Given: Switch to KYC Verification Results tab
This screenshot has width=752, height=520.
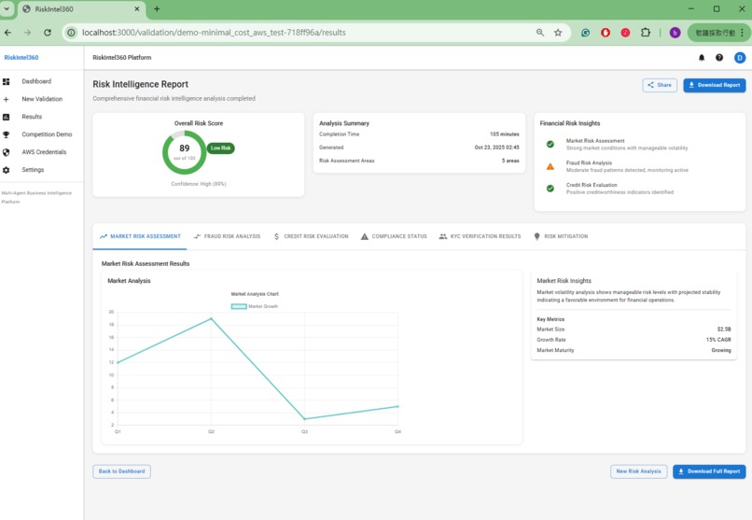Looking at the screenshot, I should pos(480,236).
